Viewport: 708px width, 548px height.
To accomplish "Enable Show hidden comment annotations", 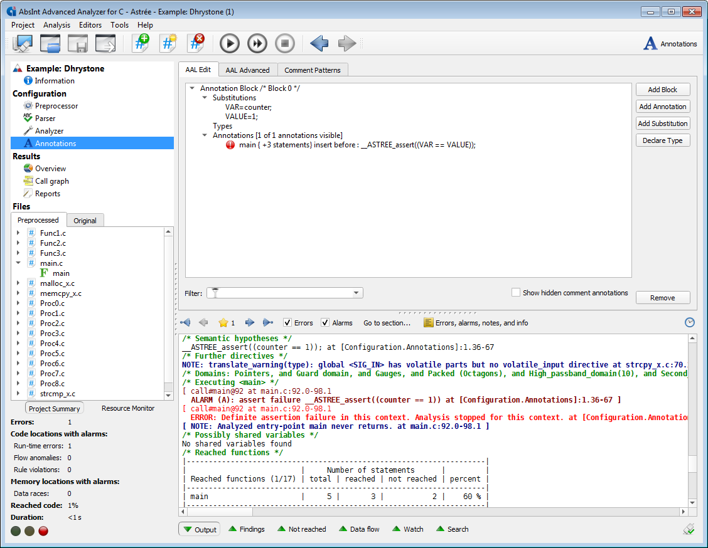I will (516, 292).
